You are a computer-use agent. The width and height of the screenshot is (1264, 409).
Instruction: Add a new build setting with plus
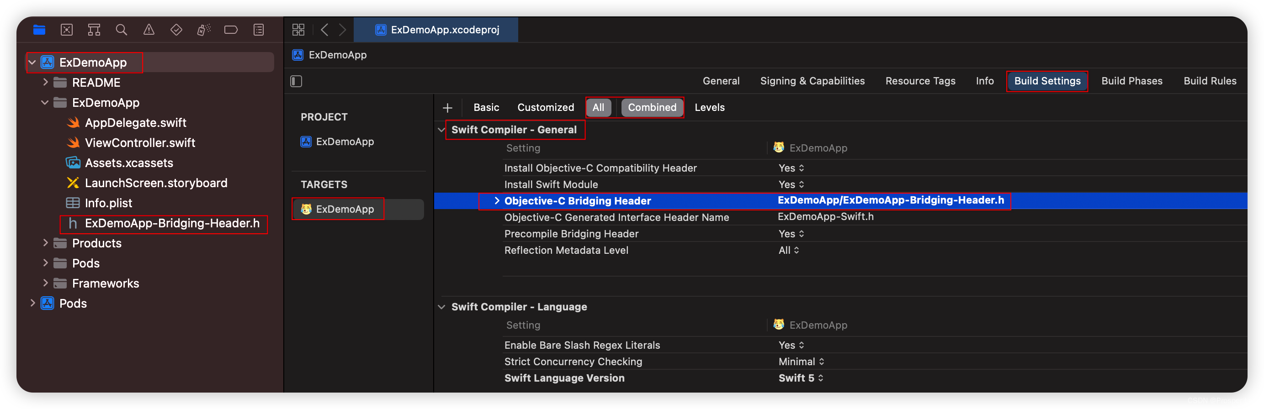click(447, 107)
